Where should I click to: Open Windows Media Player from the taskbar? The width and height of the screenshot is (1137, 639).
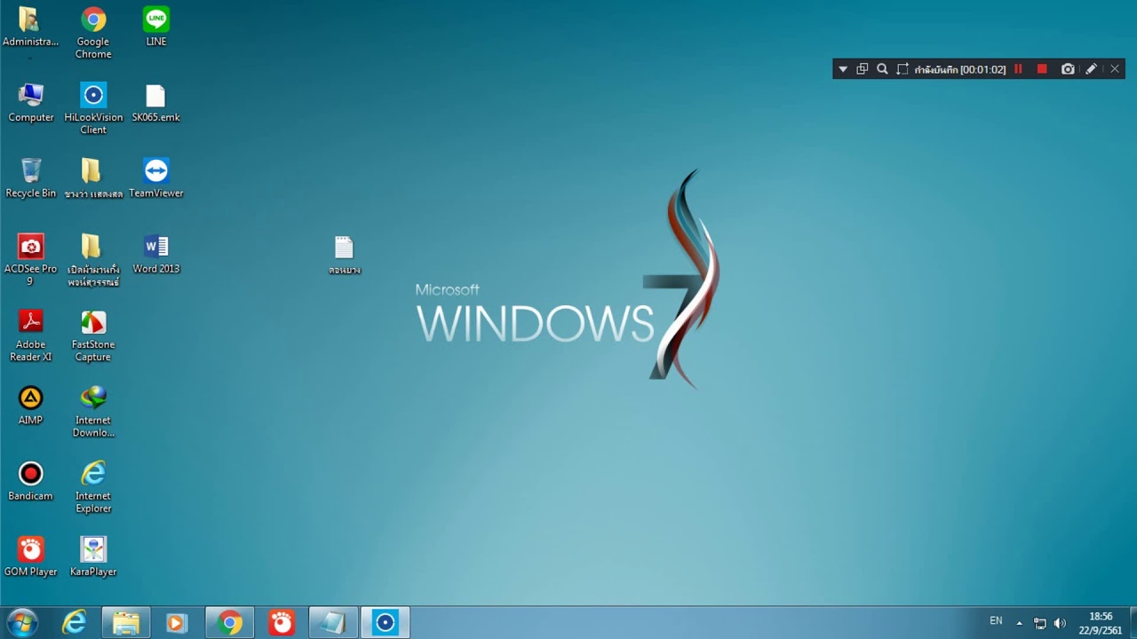coord(177,623)
